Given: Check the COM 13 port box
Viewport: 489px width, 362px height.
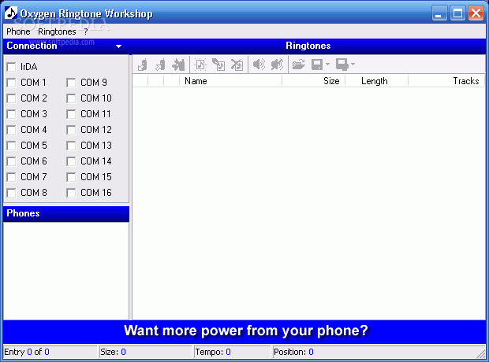Looking at the screenshot, I should [x=71, y=146].
